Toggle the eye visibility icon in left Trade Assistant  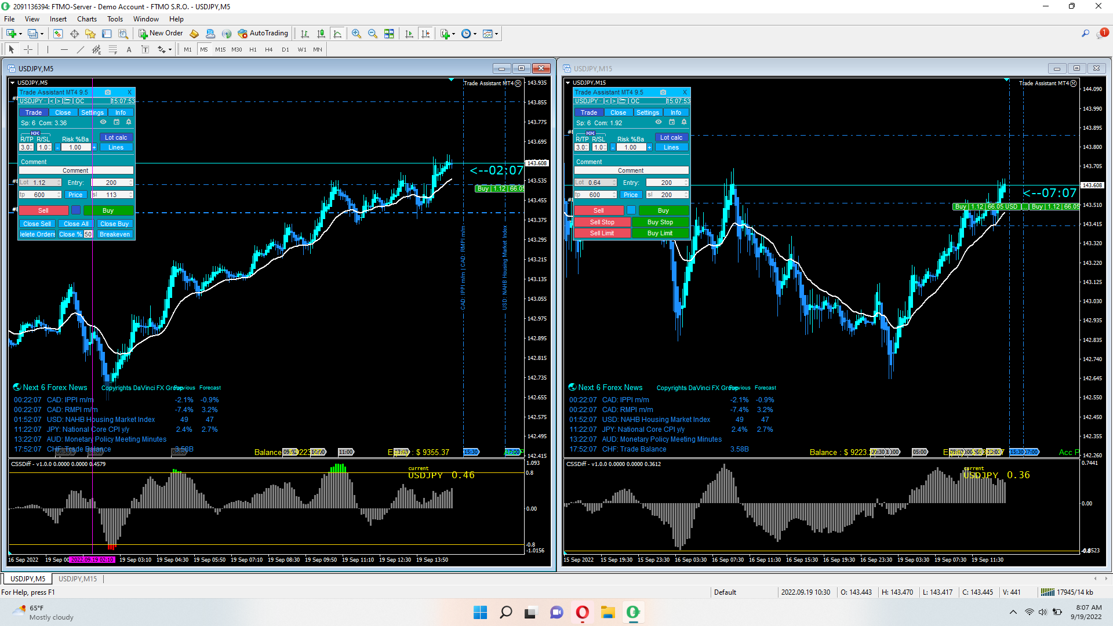[x=103, y=122]
